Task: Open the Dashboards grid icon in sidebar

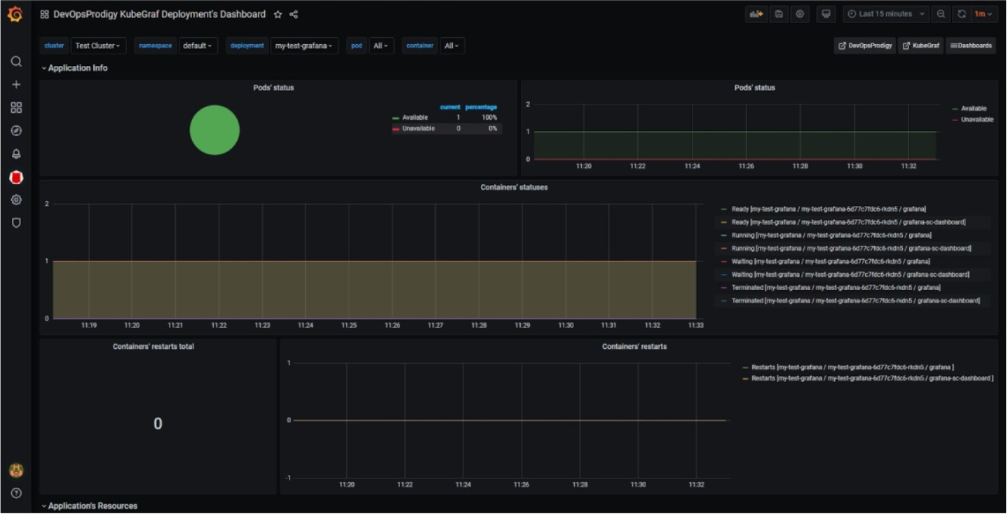Action: [16, 108]
